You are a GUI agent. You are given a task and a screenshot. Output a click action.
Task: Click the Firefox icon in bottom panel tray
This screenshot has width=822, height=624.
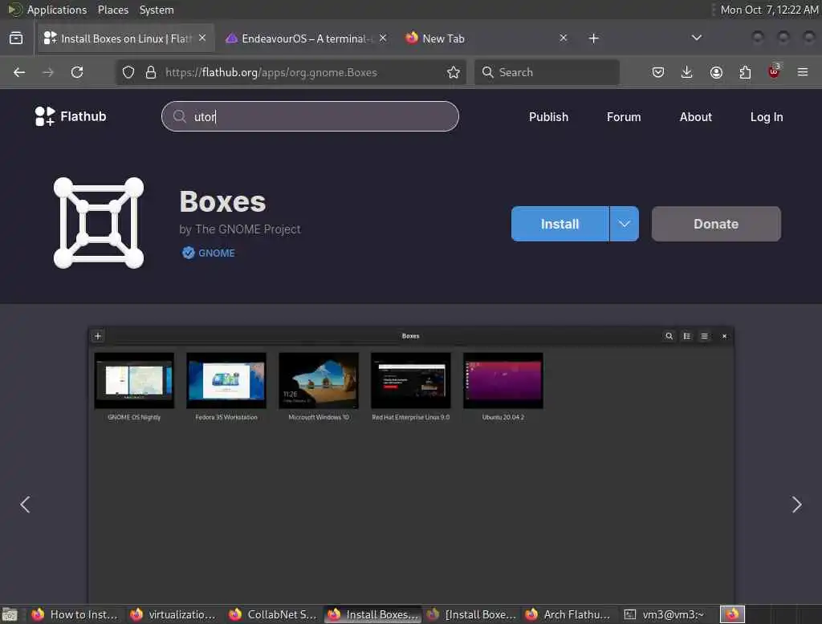(732, 614)
